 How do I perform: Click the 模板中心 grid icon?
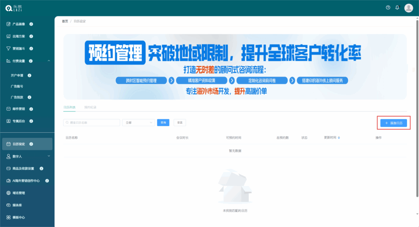[8, 218]
